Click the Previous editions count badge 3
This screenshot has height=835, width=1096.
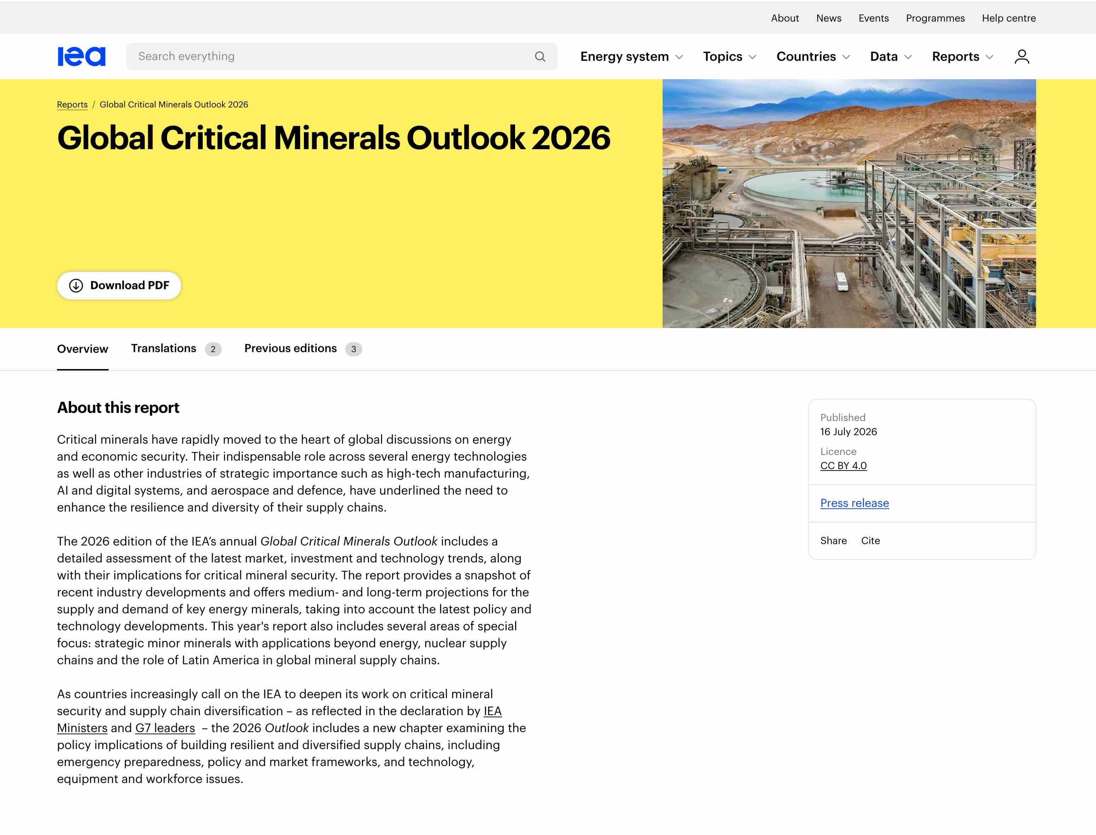coord(353,349)
